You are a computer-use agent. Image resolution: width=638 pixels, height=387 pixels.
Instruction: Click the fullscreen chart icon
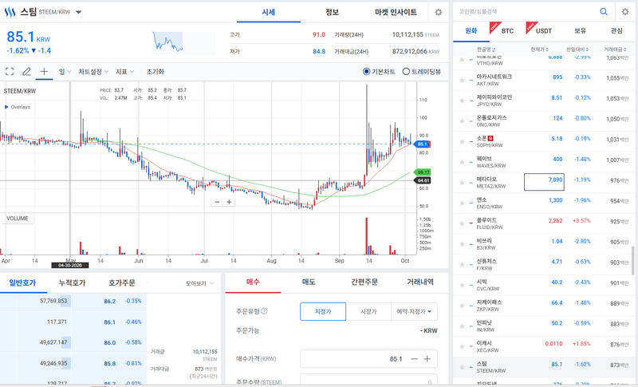(10, 72)
